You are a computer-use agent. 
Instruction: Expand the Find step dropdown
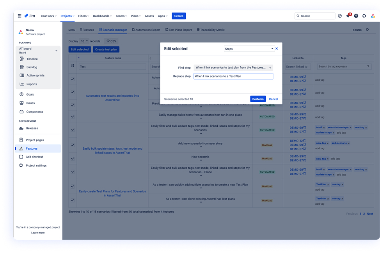233,67
